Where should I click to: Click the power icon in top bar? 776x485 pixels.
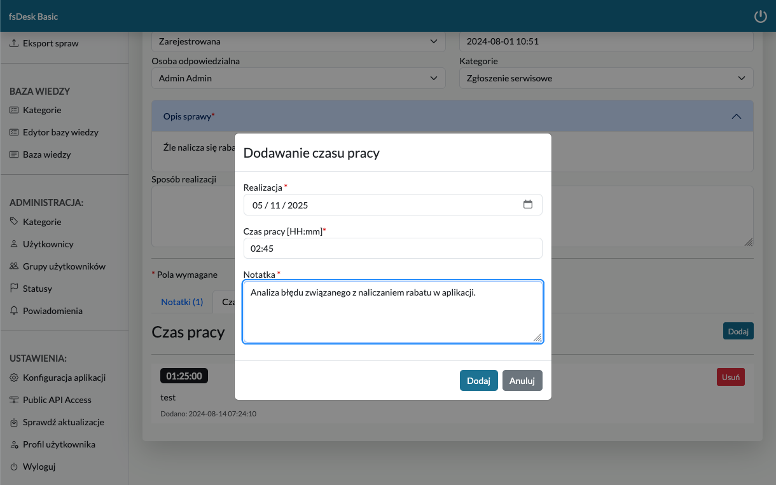point(760,17)
